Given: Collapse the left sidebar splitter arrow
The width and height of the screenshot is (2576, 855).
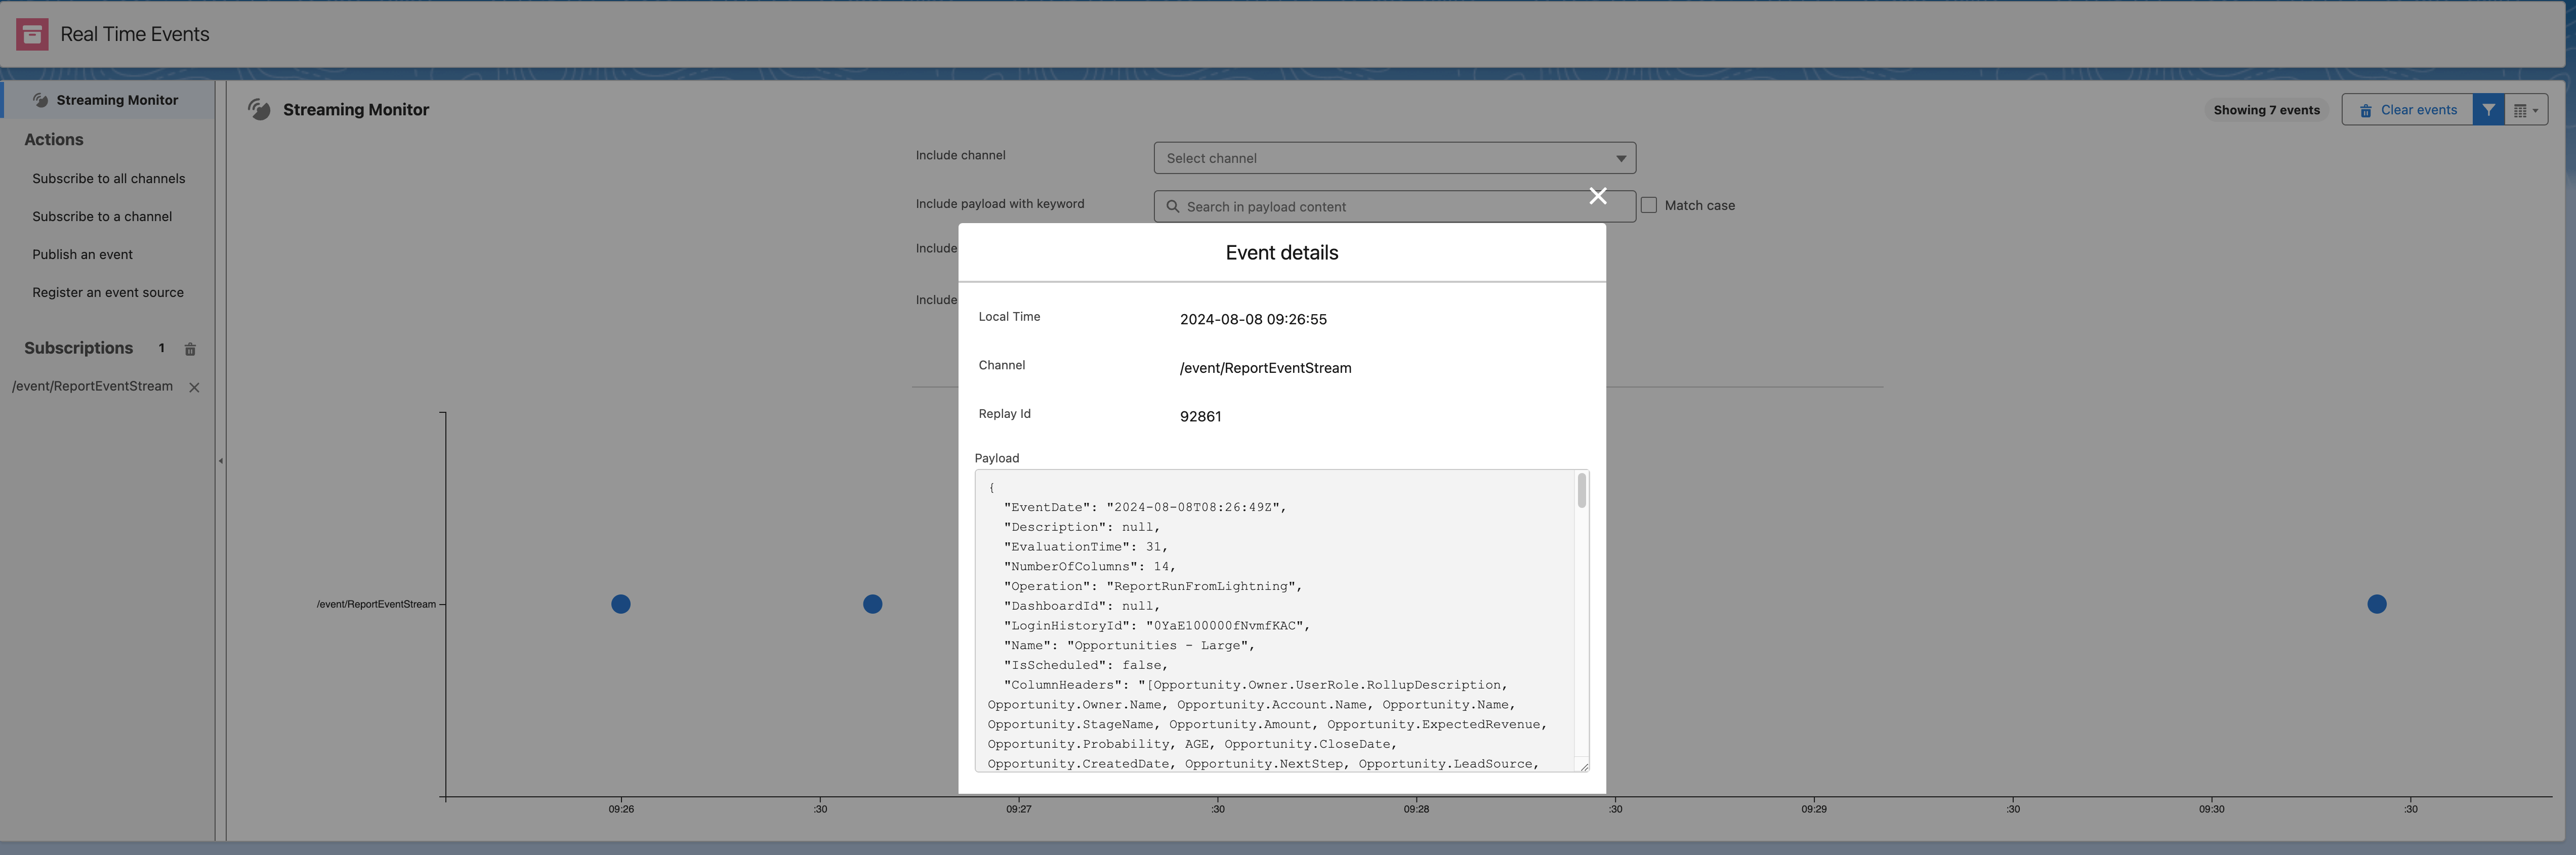Looking at the screenshot, I should [x=221, y=461].
